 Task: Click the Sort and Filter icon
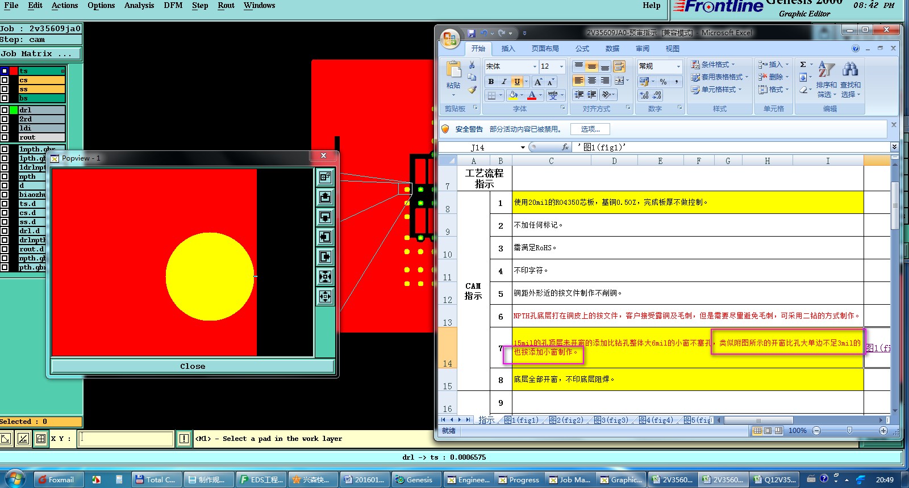826,70
